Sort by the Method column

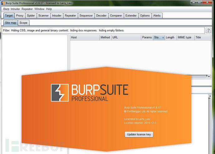105,37
